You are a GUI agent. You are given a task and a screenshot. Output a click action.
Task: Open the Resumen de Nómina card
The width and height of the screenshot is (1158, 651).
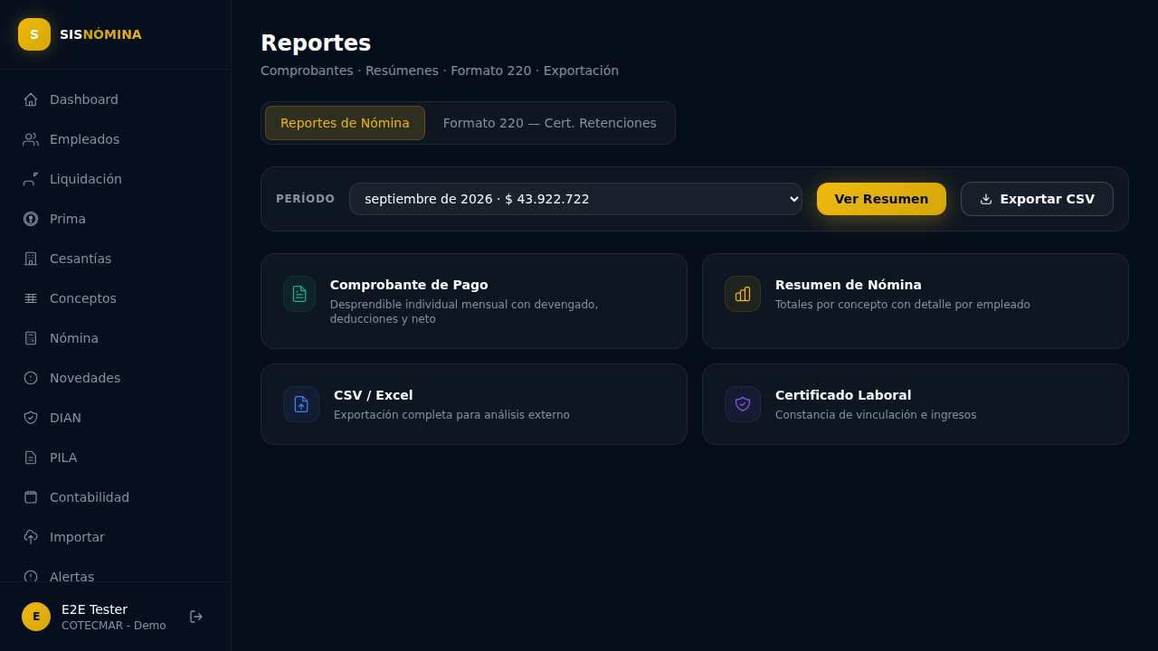(x=916, y=301)
